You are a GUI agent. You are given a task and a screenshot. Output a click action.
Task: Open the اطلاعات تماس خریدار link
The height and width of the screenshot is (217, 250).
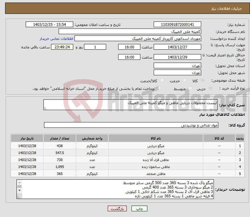(x=56, y=39)
